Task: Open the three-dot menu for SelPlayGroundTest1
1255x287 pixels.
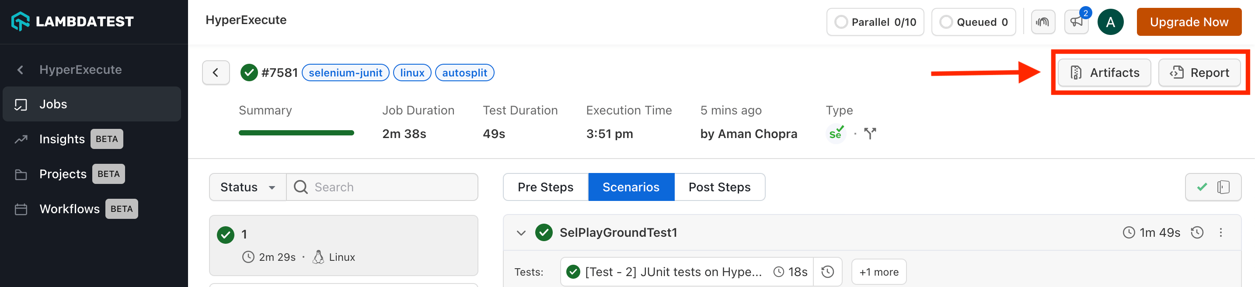Action: [x=1220, y=232]
